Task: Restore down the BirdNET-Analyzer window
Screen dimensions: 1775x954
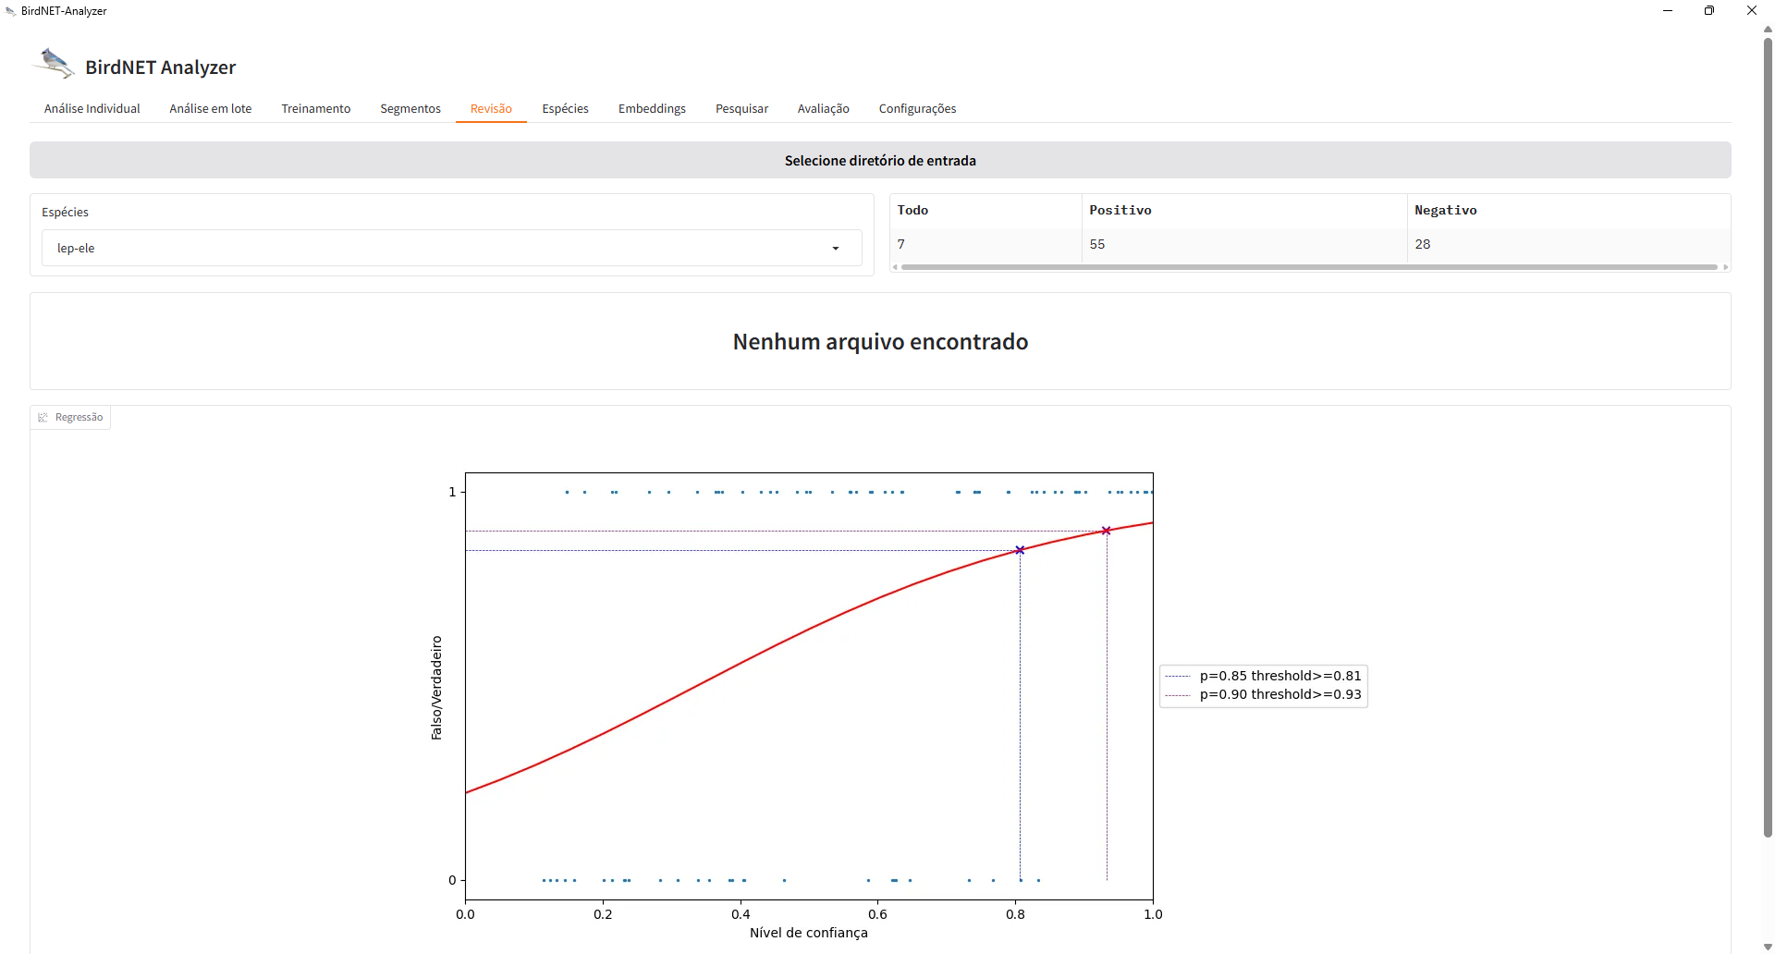Action: pos(1709,11)
